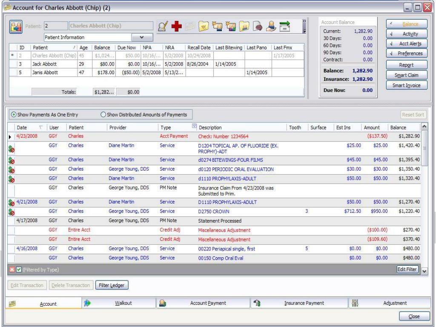Open the Insurance Payment tab
The height and width of the screenshot is (327, 436).
pos(299,303)
